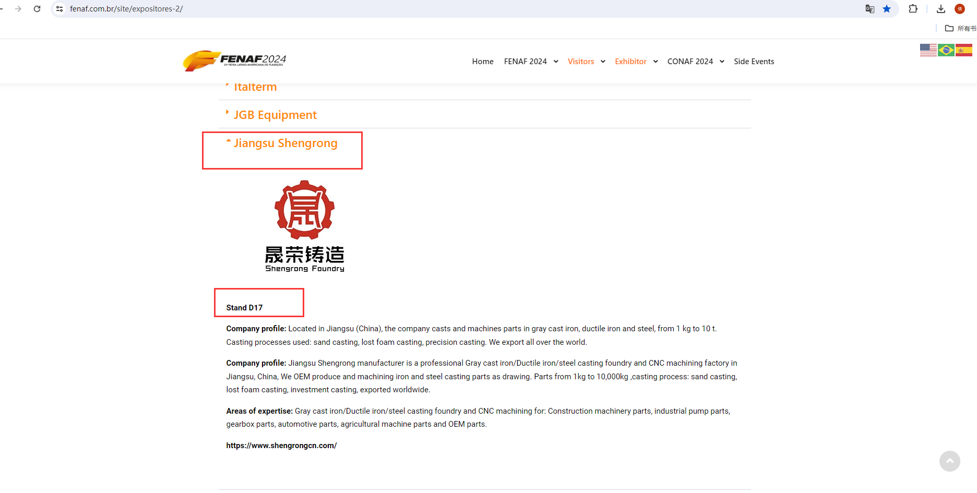Open the Side Events menu item
Image resolution: width=977 pixels, height=493 pixels.
coord(754,62)
